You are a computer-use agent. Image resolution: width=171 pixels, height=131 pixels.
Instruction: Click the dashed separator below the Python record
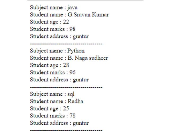coord(66,87)
